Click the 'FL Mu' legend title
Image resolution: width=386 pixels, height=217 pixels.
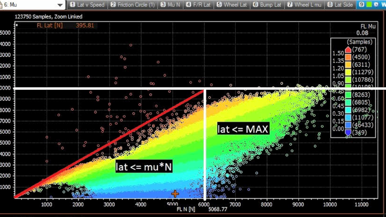click(x=368, y=26)
